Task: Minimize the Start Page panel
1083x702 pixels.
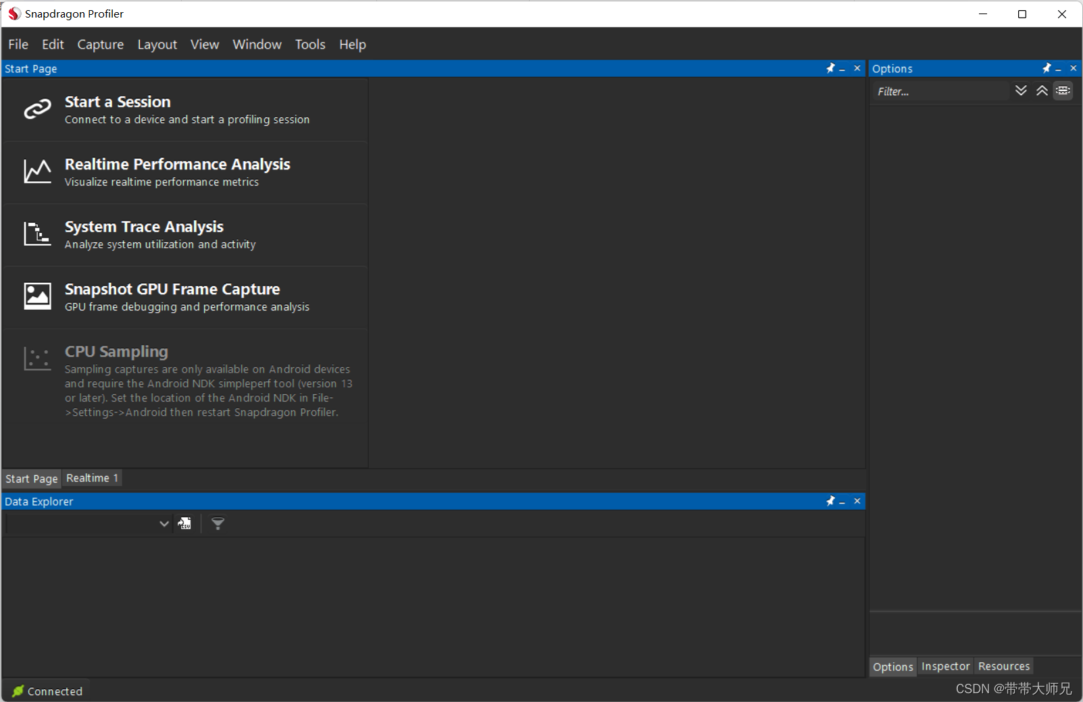Action: [842, 69]
